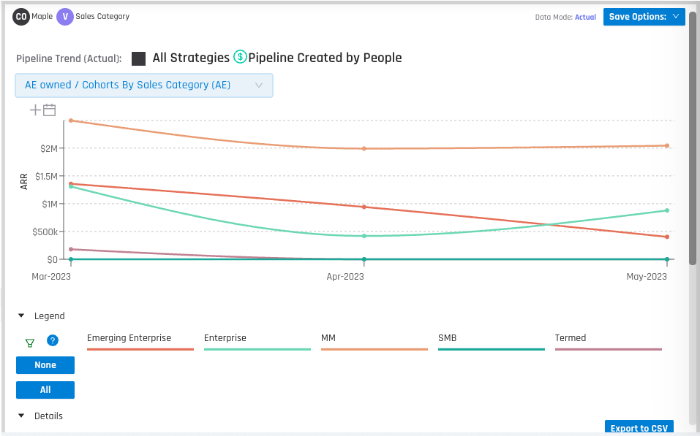The height and width of the screenshot is (436, 700).
Task: Open the Save Options dropdown
Action: (644, 17)
